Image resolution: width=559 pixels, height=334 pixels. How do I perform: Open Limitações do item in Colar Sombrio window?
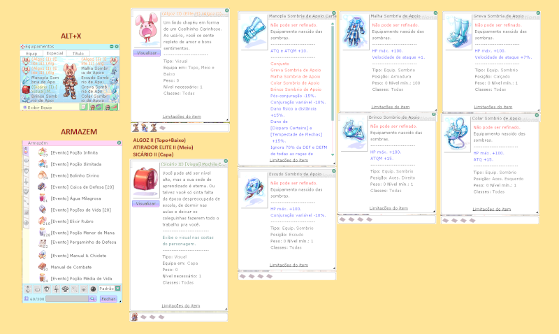(492, 209)
